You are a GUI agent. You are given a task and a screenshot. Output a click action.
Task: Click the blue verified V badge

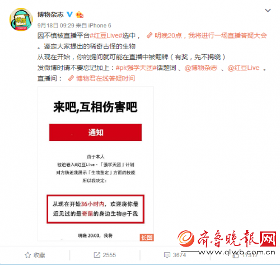pyautogui.click(x=69, y=15)
